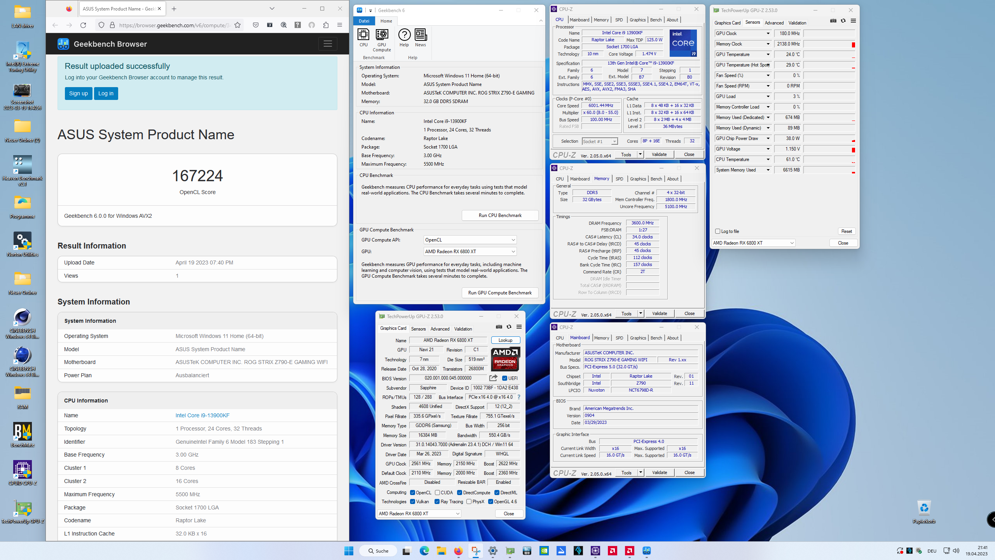Open Intel Extreme Tuning Utility desktop icon
Viewport: 995px width, 560px height.
coord(22,57)
